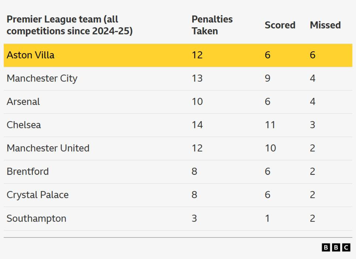Click Chelsea's scored value 11

click(x=270, y=125)
